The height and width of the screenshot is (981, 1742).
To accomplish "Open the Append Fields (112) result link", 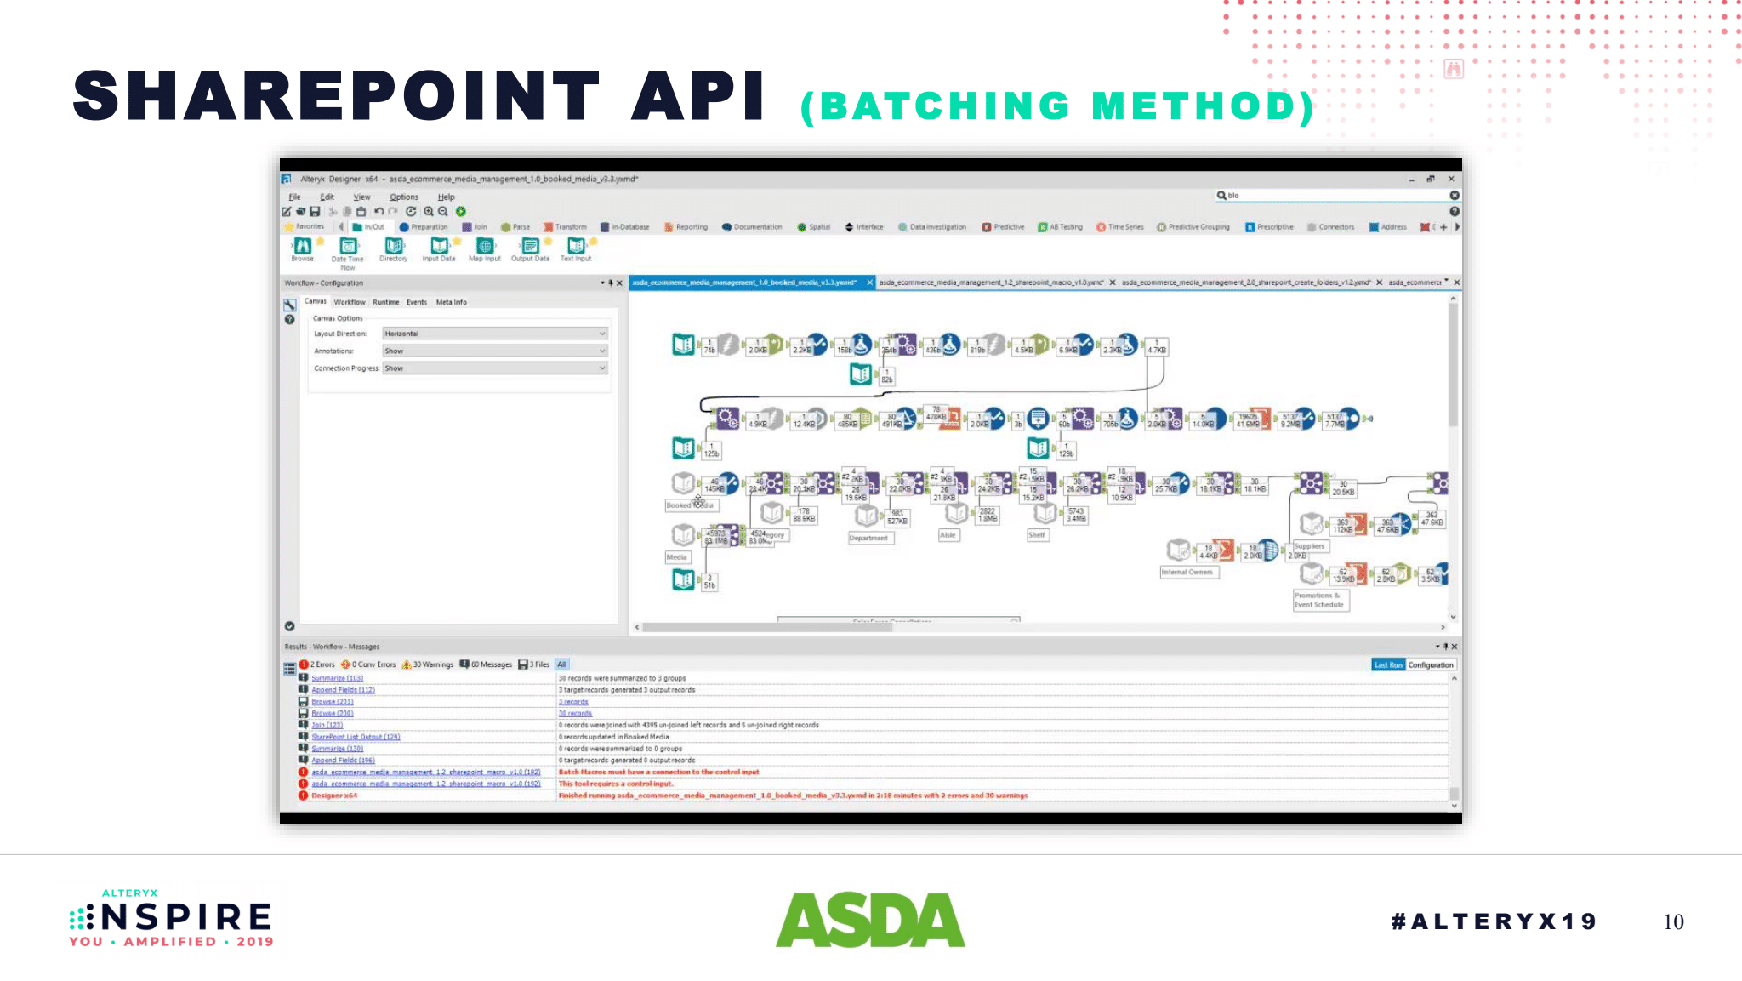I will [x=343, y=690].
